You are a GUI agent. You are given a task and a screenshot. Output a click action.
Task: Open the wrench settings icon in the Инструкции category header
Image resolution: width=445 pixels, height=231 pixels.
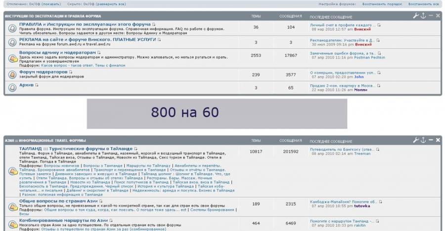click(416, 16)
